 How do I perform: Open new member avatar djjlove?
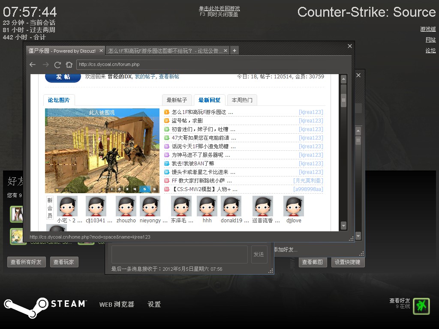click(294, 206)
